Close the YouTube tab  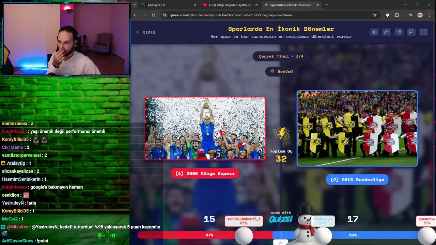[x=256, y=5]
